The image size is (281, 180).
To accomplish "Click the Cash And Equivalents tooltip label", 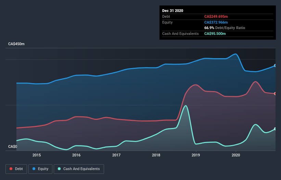I will click(x=180, y=34).
